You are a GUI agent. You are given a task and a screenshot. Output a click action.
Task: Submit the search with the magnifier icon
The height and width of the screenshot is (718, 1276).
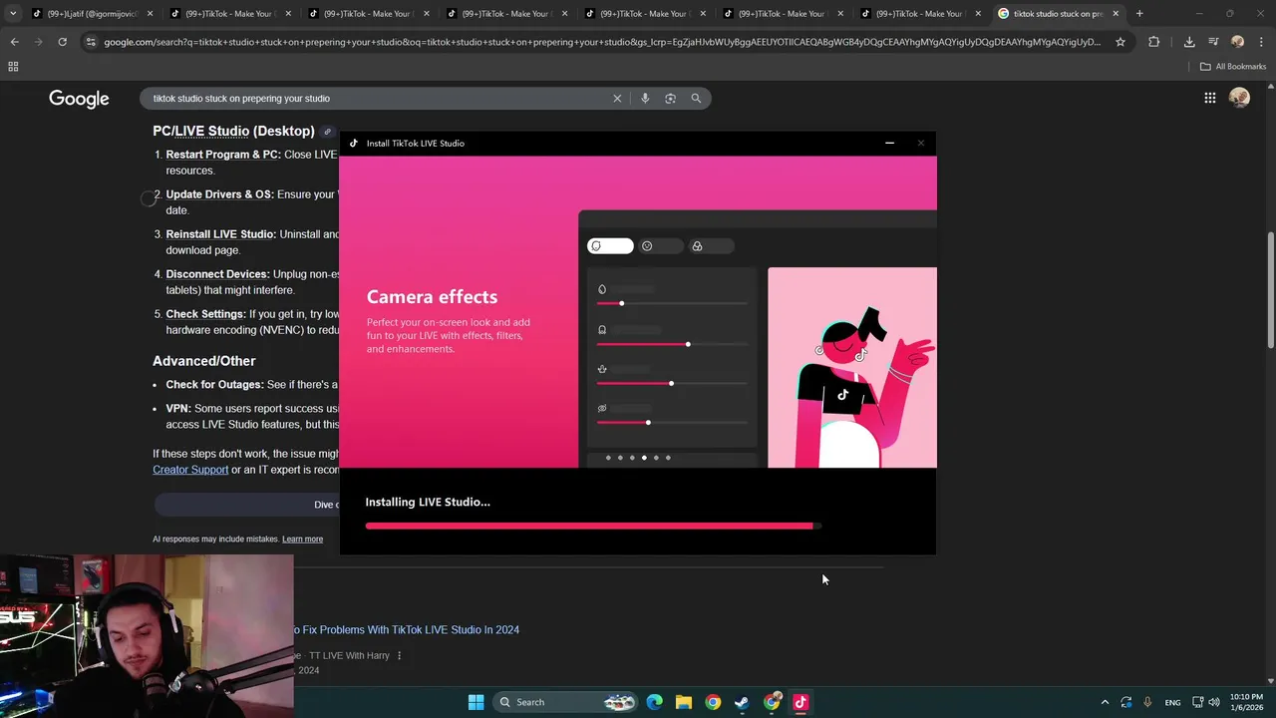pos(696,98)
